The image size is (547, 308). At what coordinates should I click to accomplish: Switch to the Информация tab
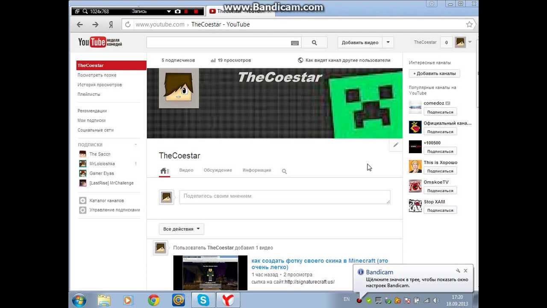pos(257,170)
